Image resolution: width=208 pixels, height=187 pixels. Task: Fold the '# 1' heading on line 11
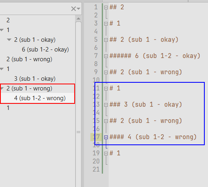[x=106, y=88]
